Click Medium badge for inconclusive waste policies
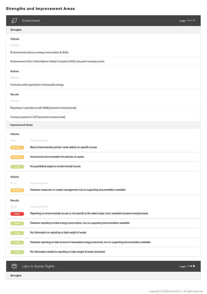Image resolution: width=207 pixels, height=294 pixels. [x=17, y=157]
